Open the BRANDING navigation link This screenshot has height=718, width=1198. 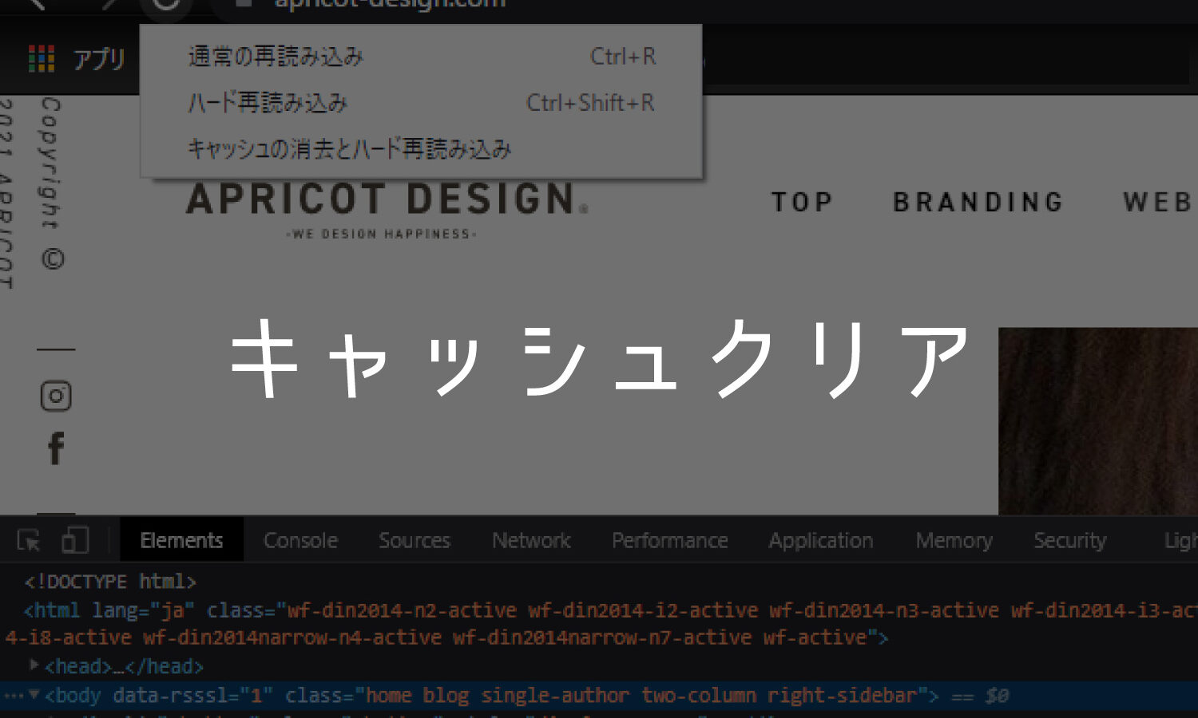coord(978,203)
